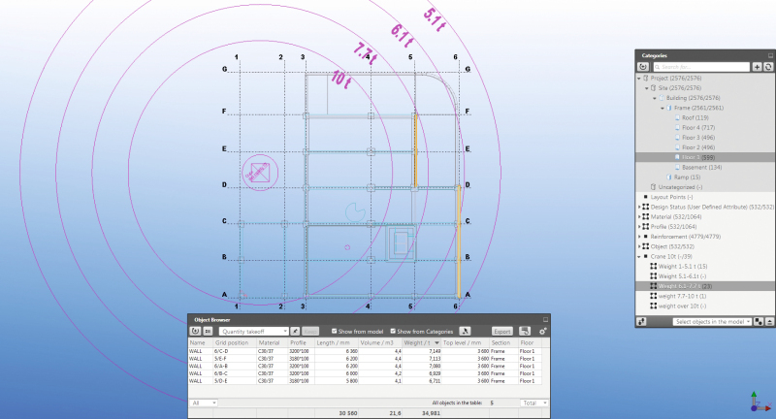Select the WALL row with grid 5/D-E
The height and width of the screenshot is (419, 776).
(x=365, y=381)
